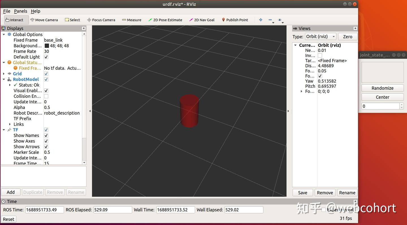This screenshot has width=407, height=225.
Task: Select the Publish Point tool
Action: 235,20
